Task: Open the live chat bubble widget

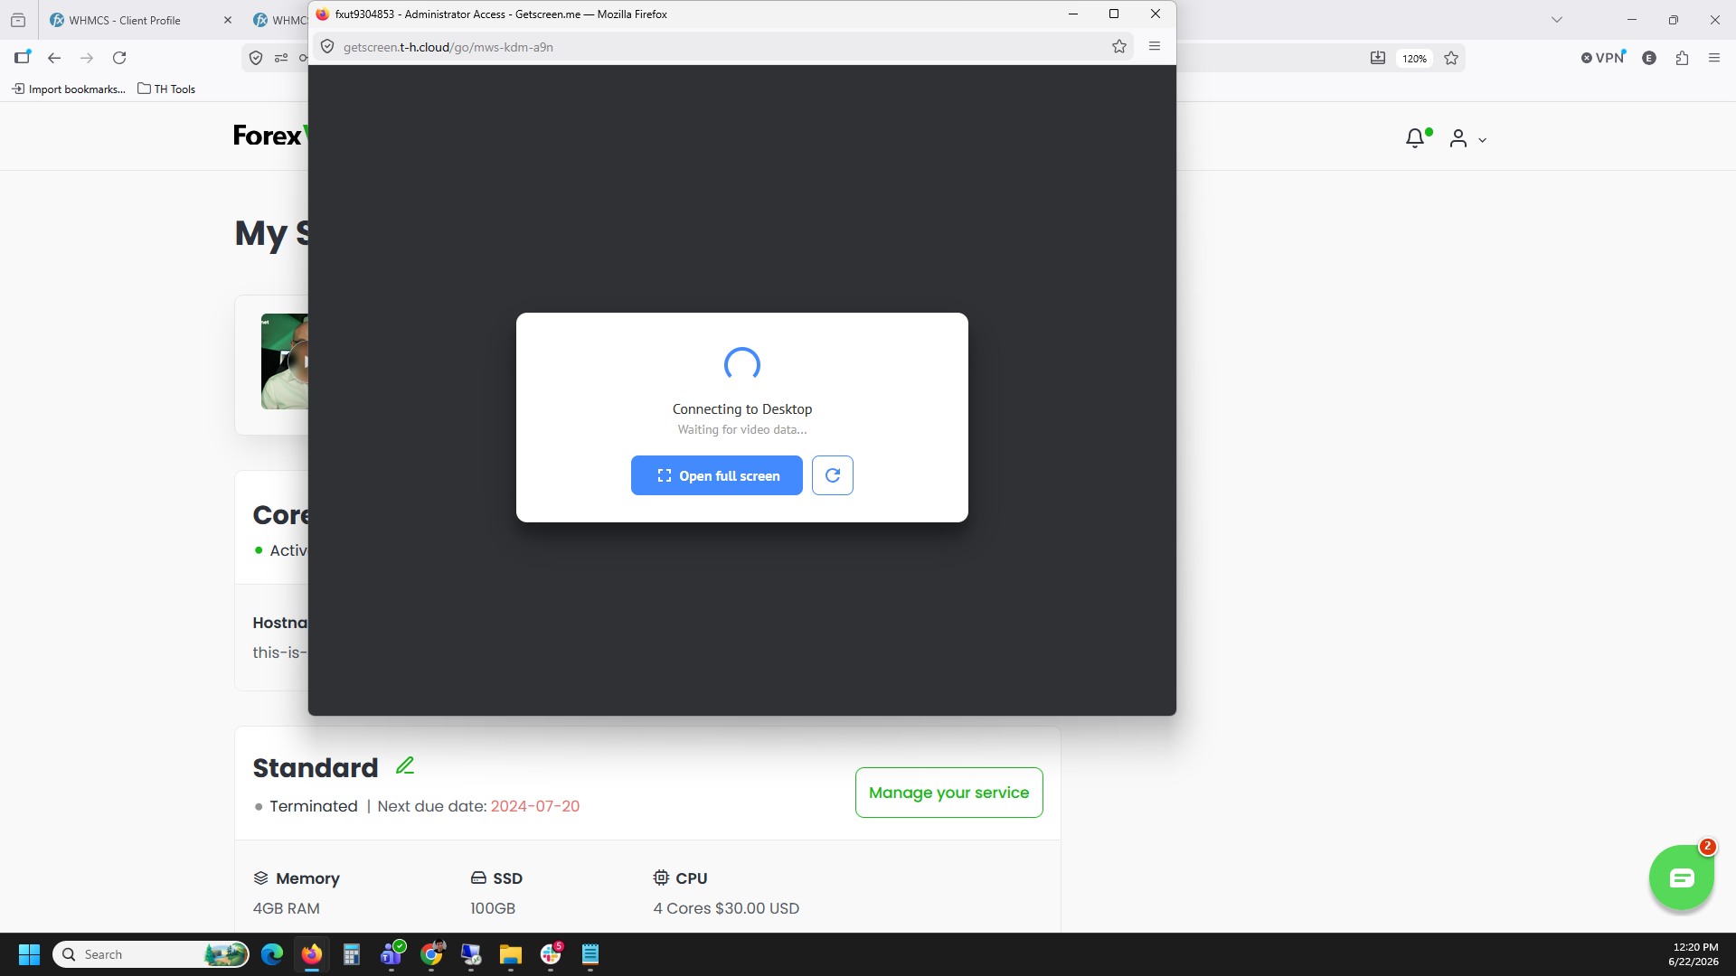Action: point(1681,877)
